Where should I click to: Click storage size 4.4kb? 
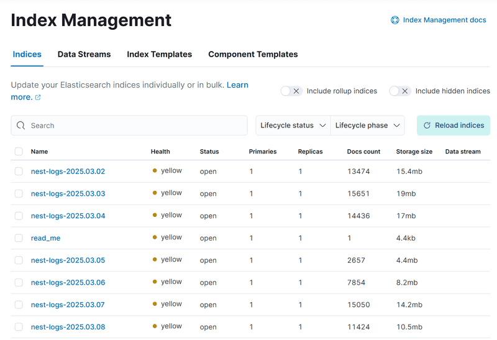click(x=406, y=238)
